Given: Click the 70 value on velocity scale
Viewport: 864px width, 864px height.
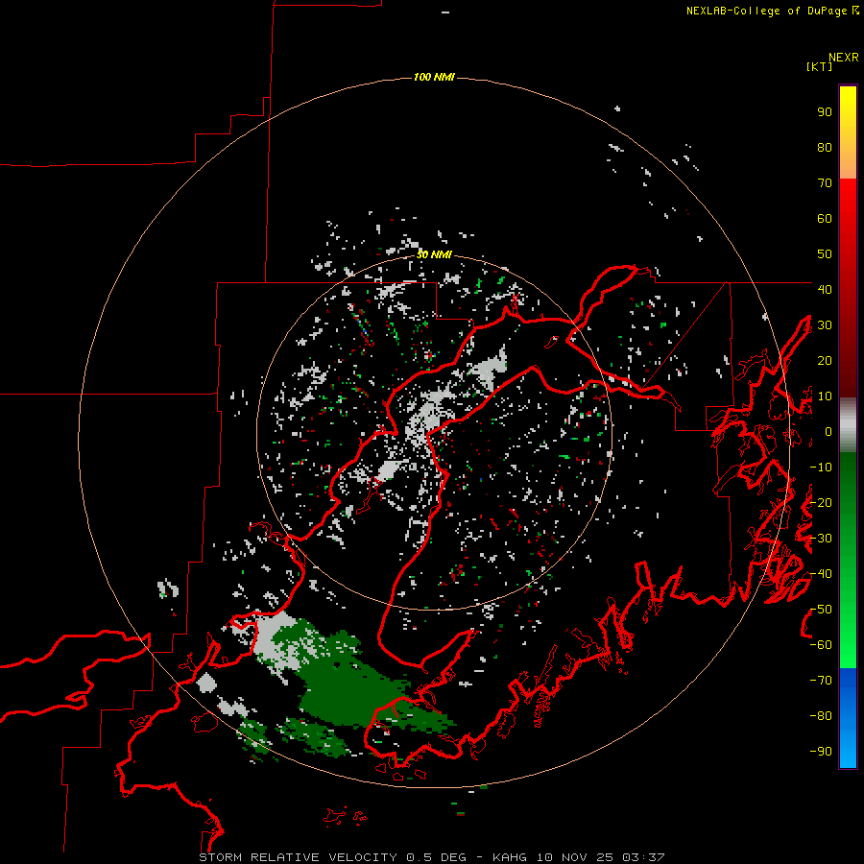Looking at the screenshot, I should click(x=825, y=183).
